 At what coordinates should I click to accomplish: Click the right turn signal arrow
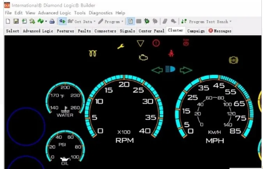186,70
